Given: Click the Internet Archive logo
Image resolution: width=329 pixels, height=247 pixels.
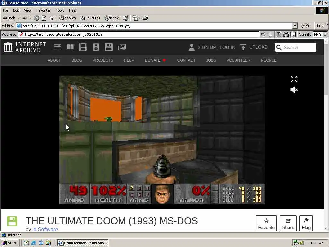Looking at the screenshot, I should 25,47.
